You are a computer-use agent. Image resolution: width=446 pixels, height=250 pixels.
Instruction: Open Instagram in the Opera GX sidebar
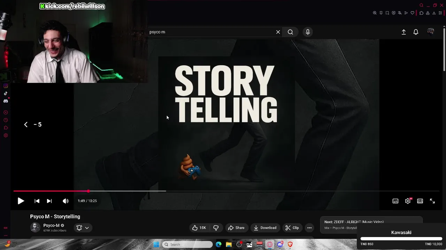(x=6, y=86)
